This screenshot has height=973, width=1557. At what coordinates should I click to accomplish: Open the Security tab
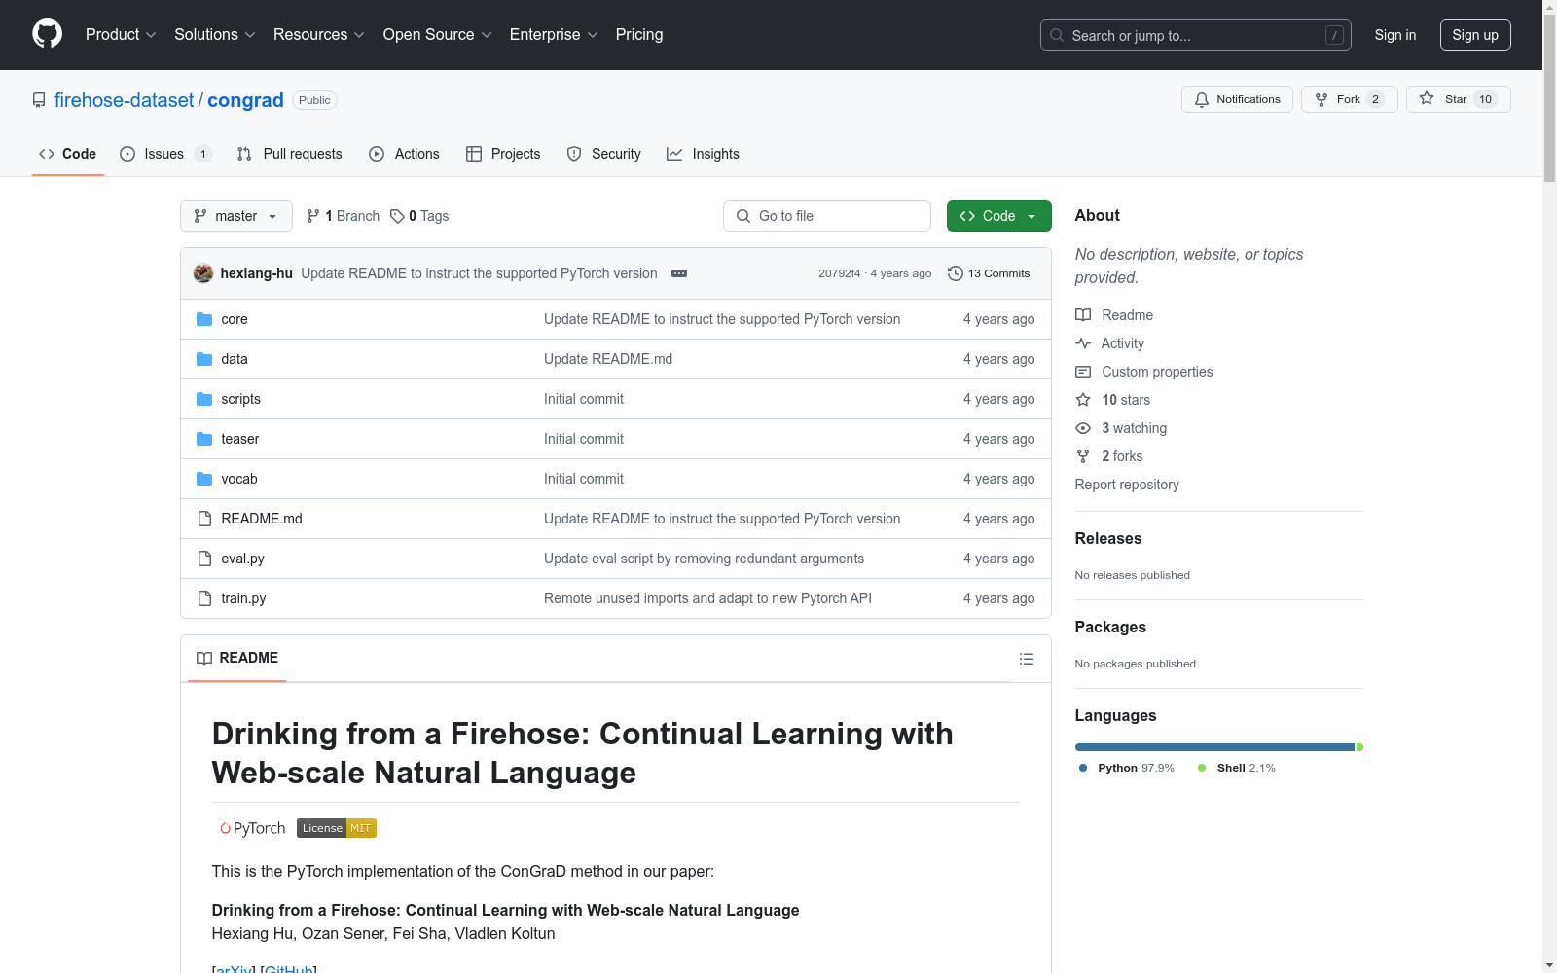604,154
